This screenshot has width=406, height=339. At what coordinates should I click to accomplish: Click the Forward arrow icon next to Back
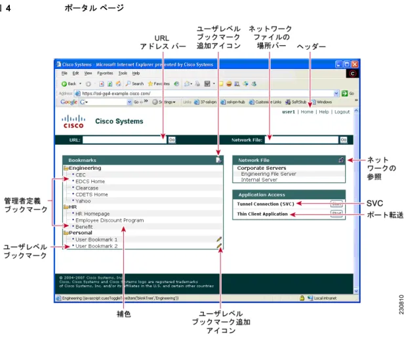pyautogui.click(x=88, y=84)
